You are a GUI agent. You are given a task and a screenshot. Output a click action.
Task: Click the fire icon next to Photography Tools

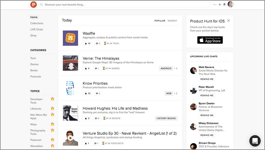pyautogui.click(x=53, y=130)
